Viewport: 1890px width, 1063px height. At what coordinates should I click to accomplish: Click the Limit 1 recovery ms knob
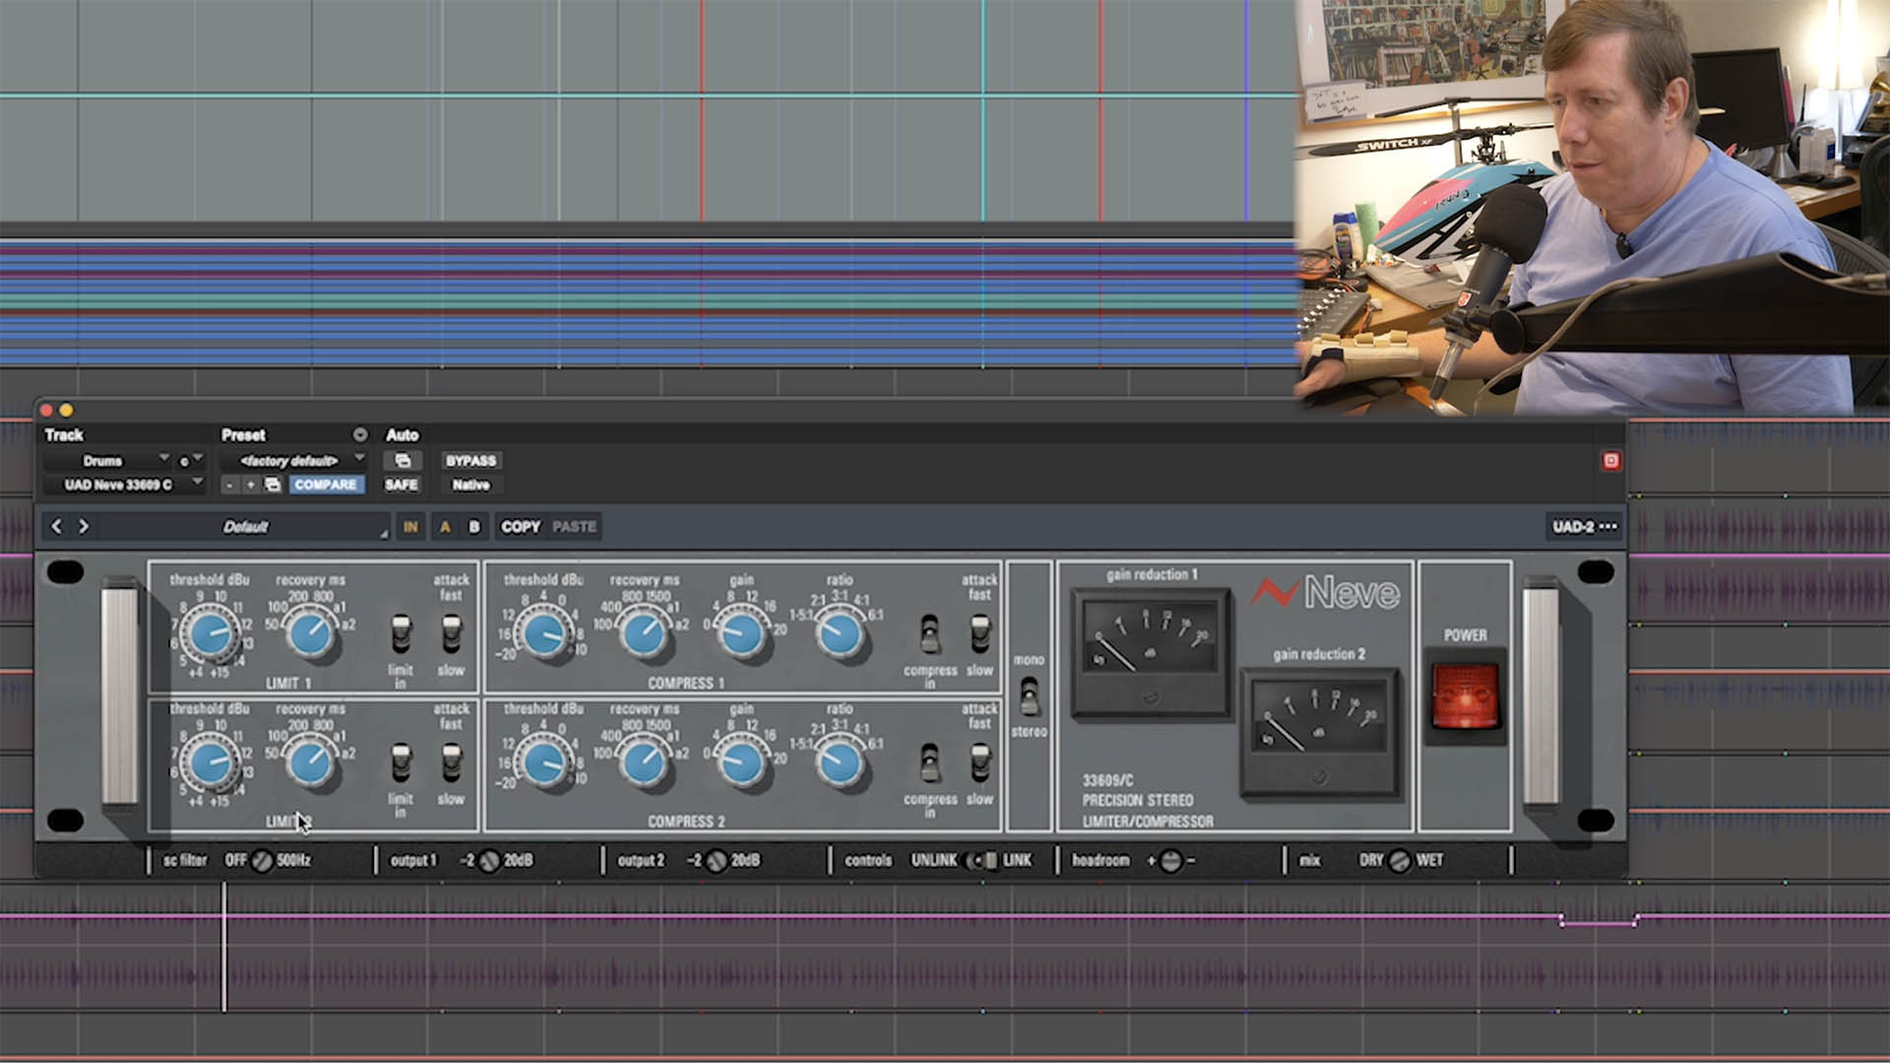[311, 635]
